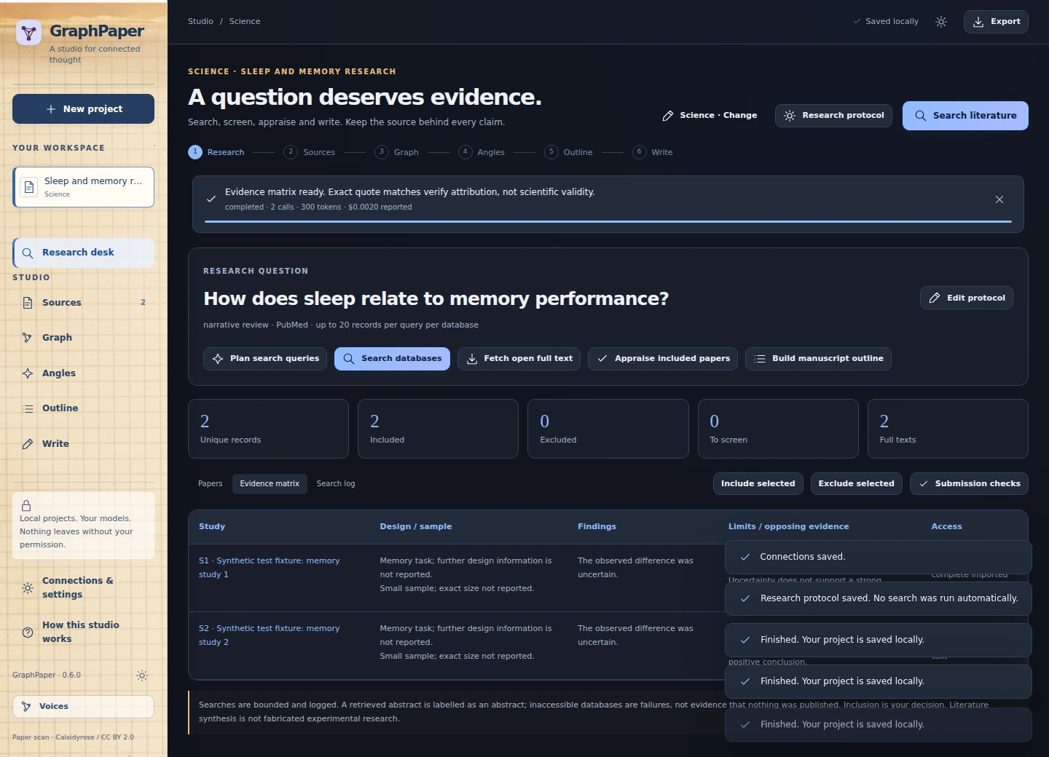Click Exclude selected
Viewport: 1049px width, 757px height.
(857, 484)
